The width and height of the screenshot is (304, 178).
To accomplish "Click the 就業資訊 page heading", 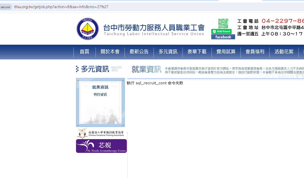I will (147, 69).
